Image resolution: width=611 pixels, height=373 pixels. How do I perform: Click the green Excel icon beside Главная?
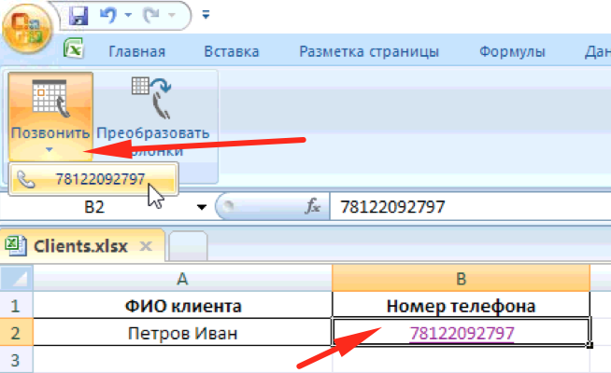coord(74,48)
